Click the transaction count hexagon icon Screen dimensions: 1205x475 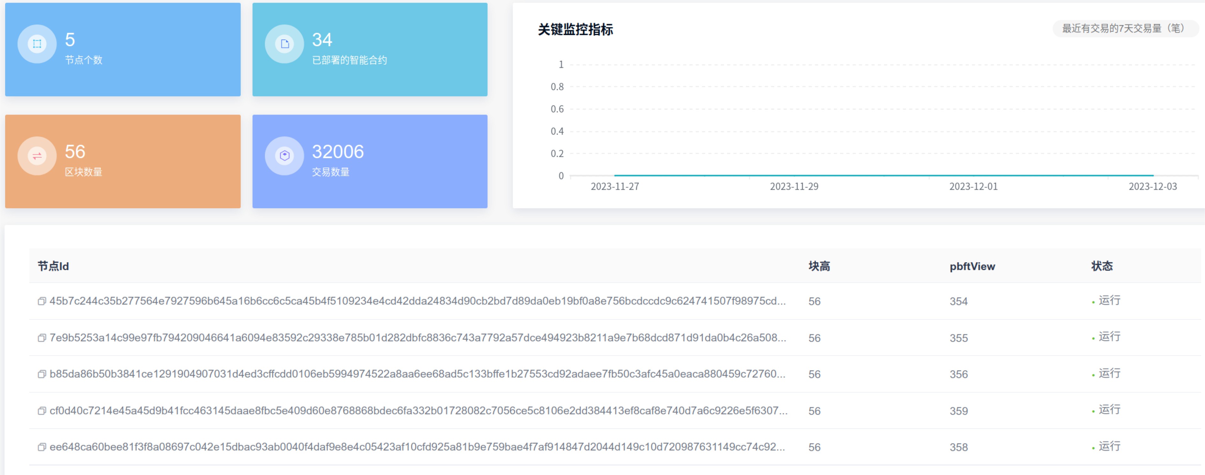[x=284, y=156]
